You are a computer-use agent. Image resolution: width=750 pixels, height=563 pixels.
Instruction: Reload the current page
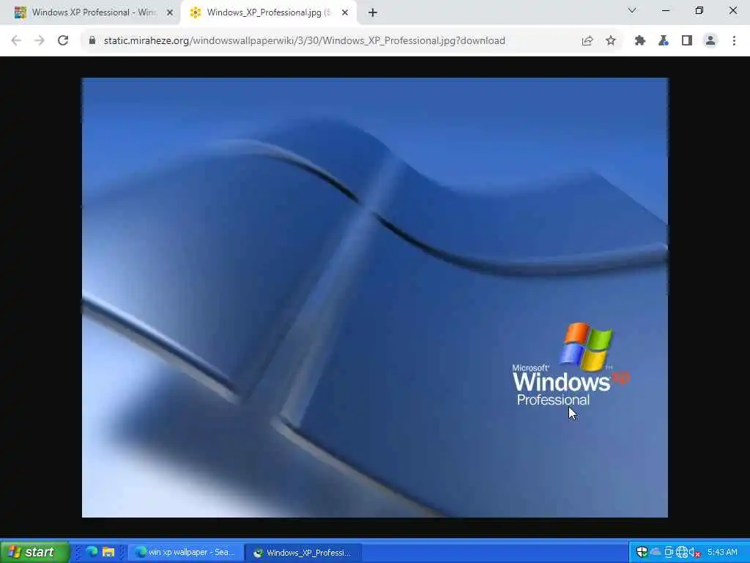point(63,41)
